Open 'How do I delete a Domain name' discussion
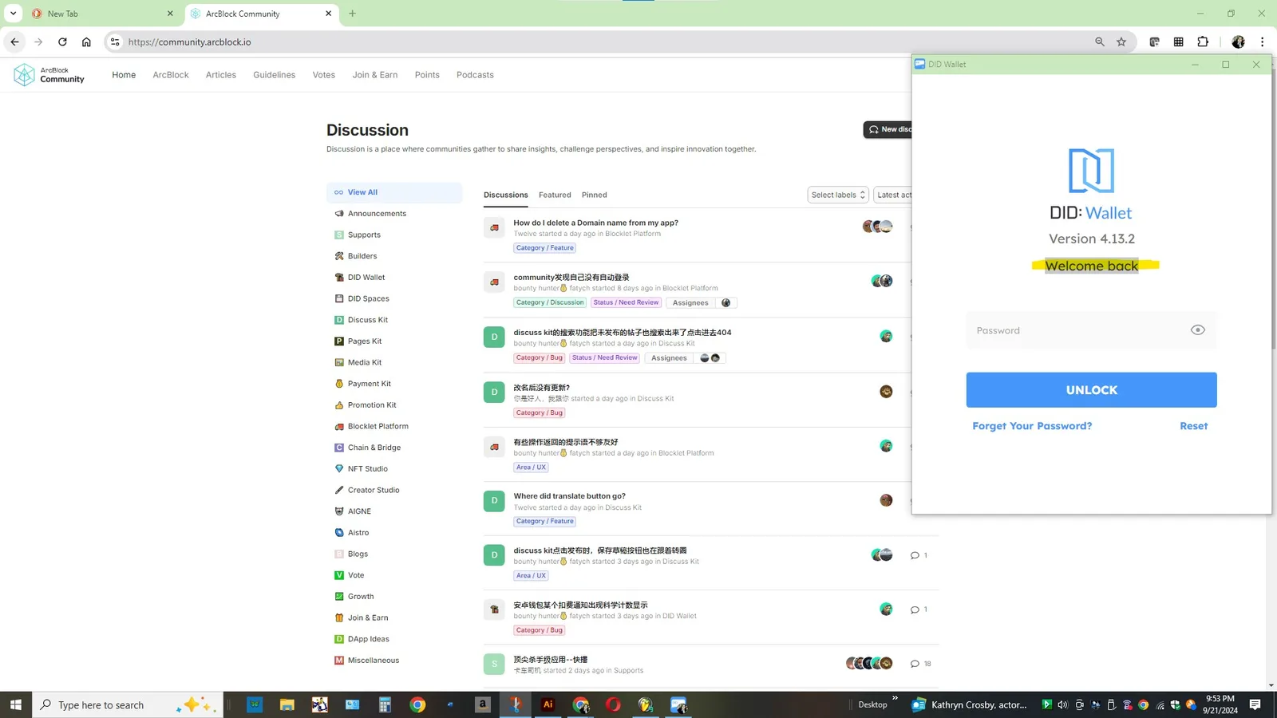The image size is (1277, 718). tap(595, 223)
